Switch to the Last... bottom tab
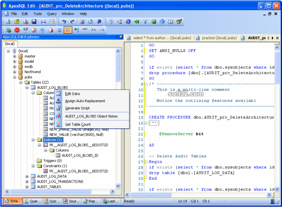The height and width of the screenshot is (207, 282). click(111, 201)
